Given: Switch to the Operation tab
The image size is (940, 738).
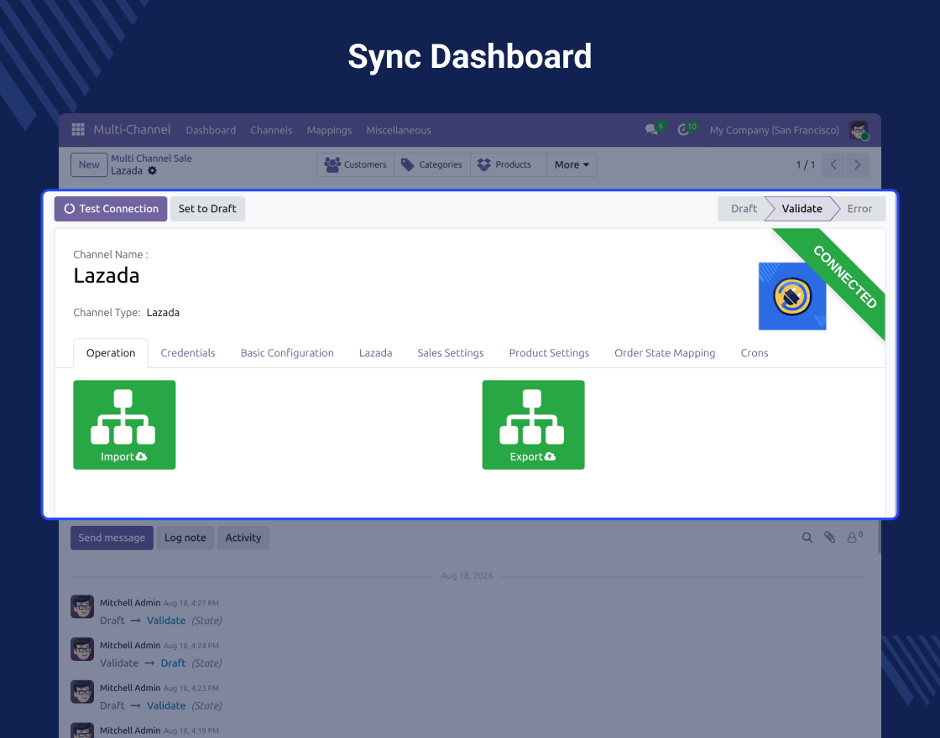Looking at the screenshot, I should (x=110, y=353).
